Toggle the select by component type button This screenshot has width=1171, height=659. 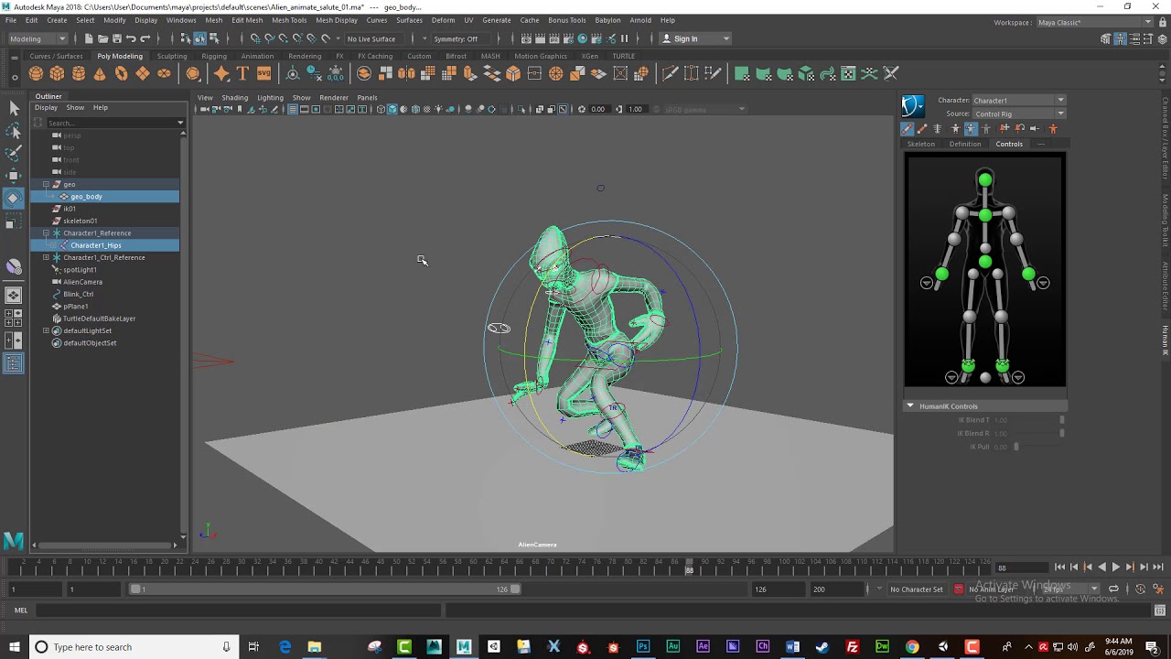pyautogui.click(x=214, y=38)
